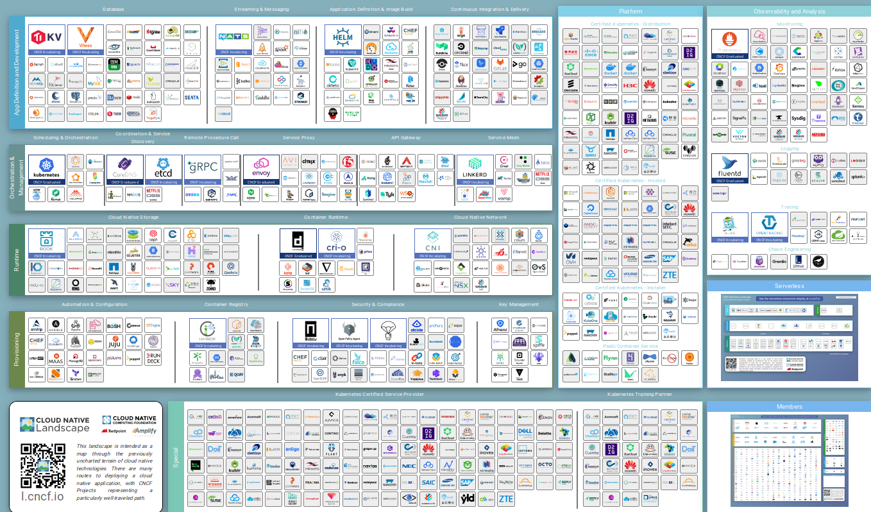
Task: Open the vamp service mesh card
Action: coord(504,194)
